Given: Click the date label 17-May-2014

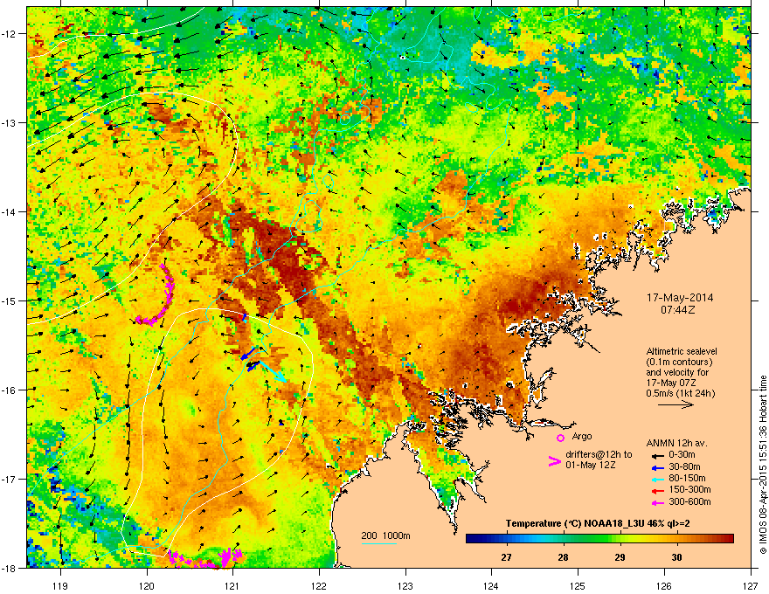Looking at the screenshot, I should point(680,298).
